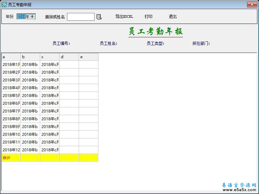Select the 2018年7月 cell
Screen dimensions: 259x194
(11, 111)
